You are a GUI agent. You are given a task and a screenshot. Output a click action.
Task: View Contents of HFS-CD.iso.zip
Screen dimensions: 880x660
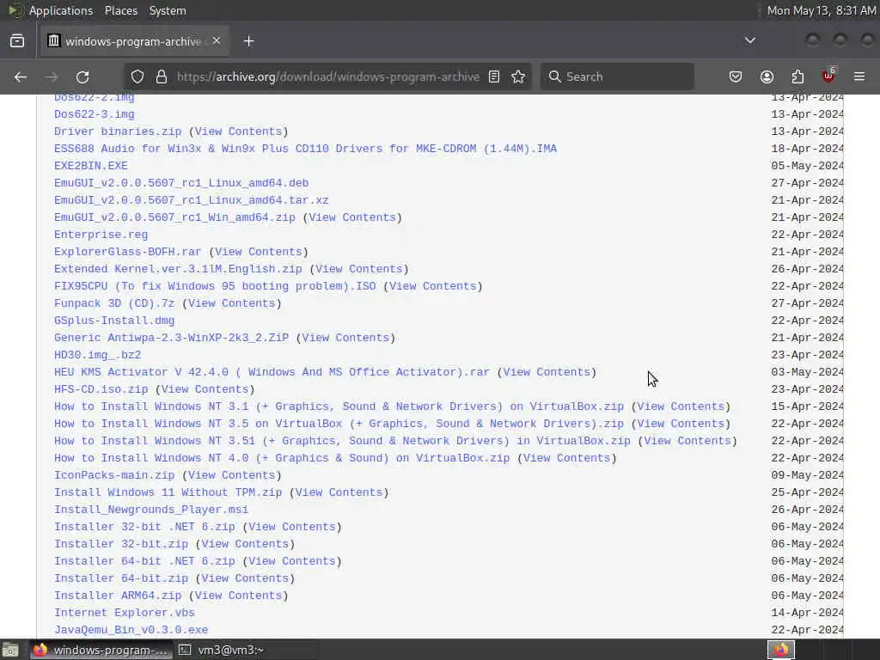(x=205, y=389)
